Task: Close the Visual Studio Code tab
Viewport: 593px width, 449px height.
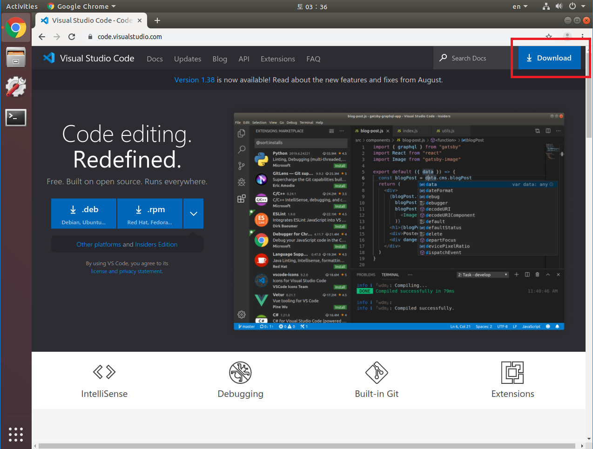Action: (140, 20)
